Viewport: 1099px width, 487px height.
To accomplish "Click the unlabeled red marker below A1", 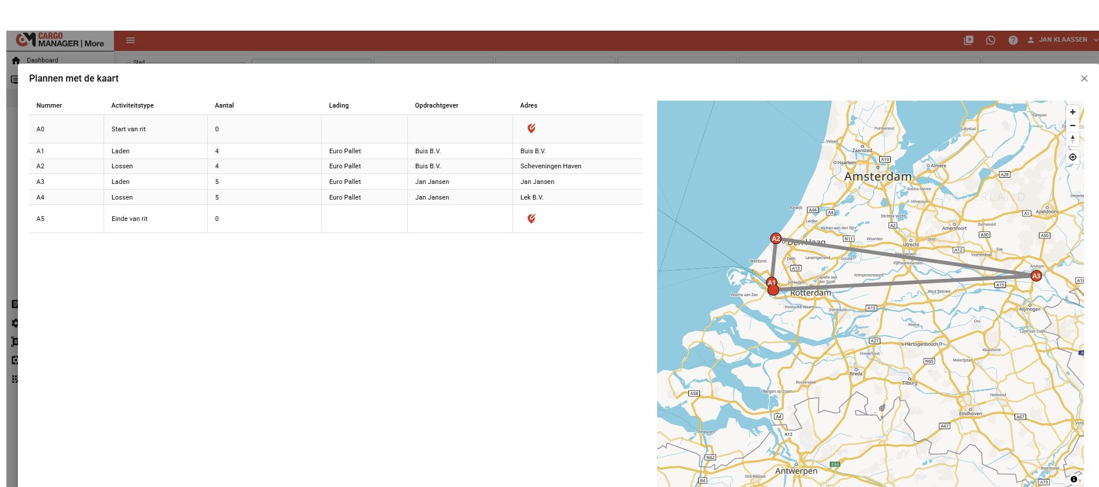I will click(x=773, y=290).
